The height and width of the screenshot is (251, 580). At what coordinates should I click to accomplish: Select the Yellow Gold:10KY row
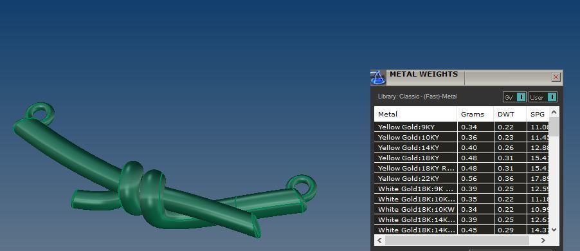pos(462,137)
